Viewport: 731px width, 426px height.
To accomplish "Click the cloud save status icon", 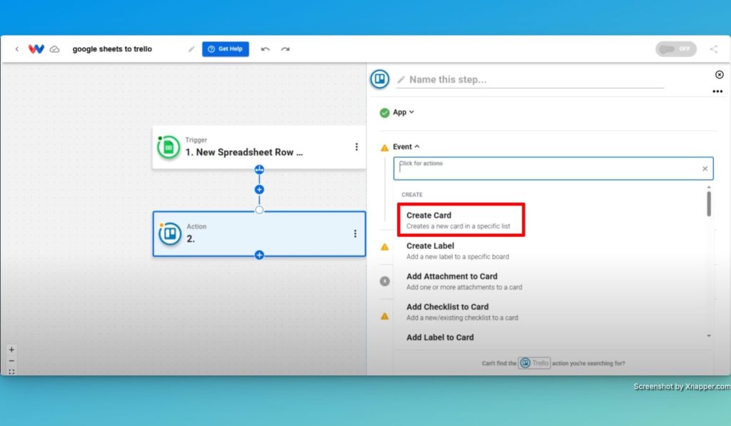I will click(54, 49).
